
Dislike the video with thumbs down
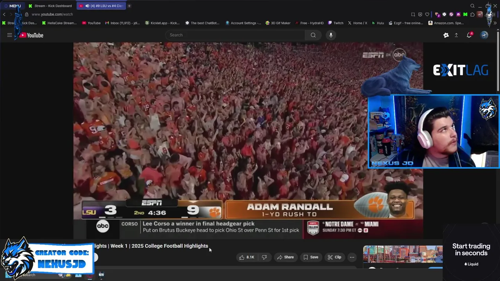click(x=264, y=257)
